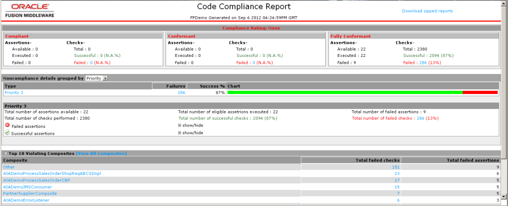Open failed checks 286 link in Fully Conformant

coord(423,63)
